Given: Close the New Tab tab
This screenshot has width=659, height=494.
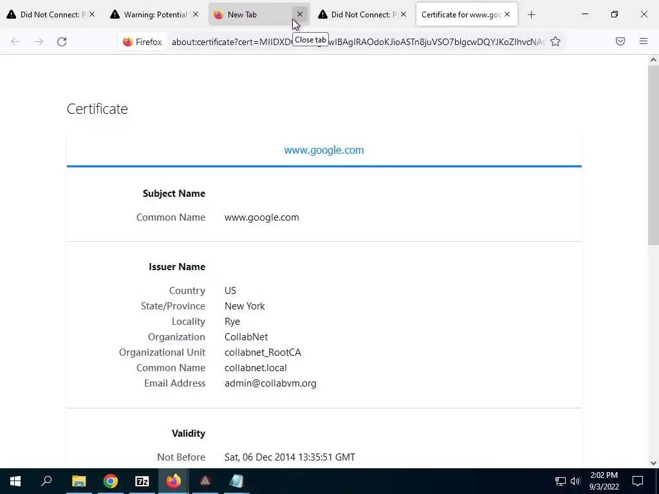Looking at the screenshot, I should 300,14.
